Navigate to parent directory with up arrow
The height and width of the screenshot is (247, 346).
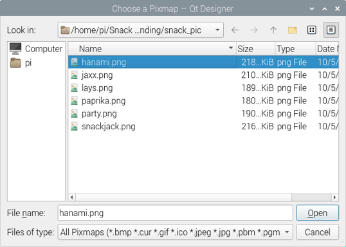(x=273, y=30)
